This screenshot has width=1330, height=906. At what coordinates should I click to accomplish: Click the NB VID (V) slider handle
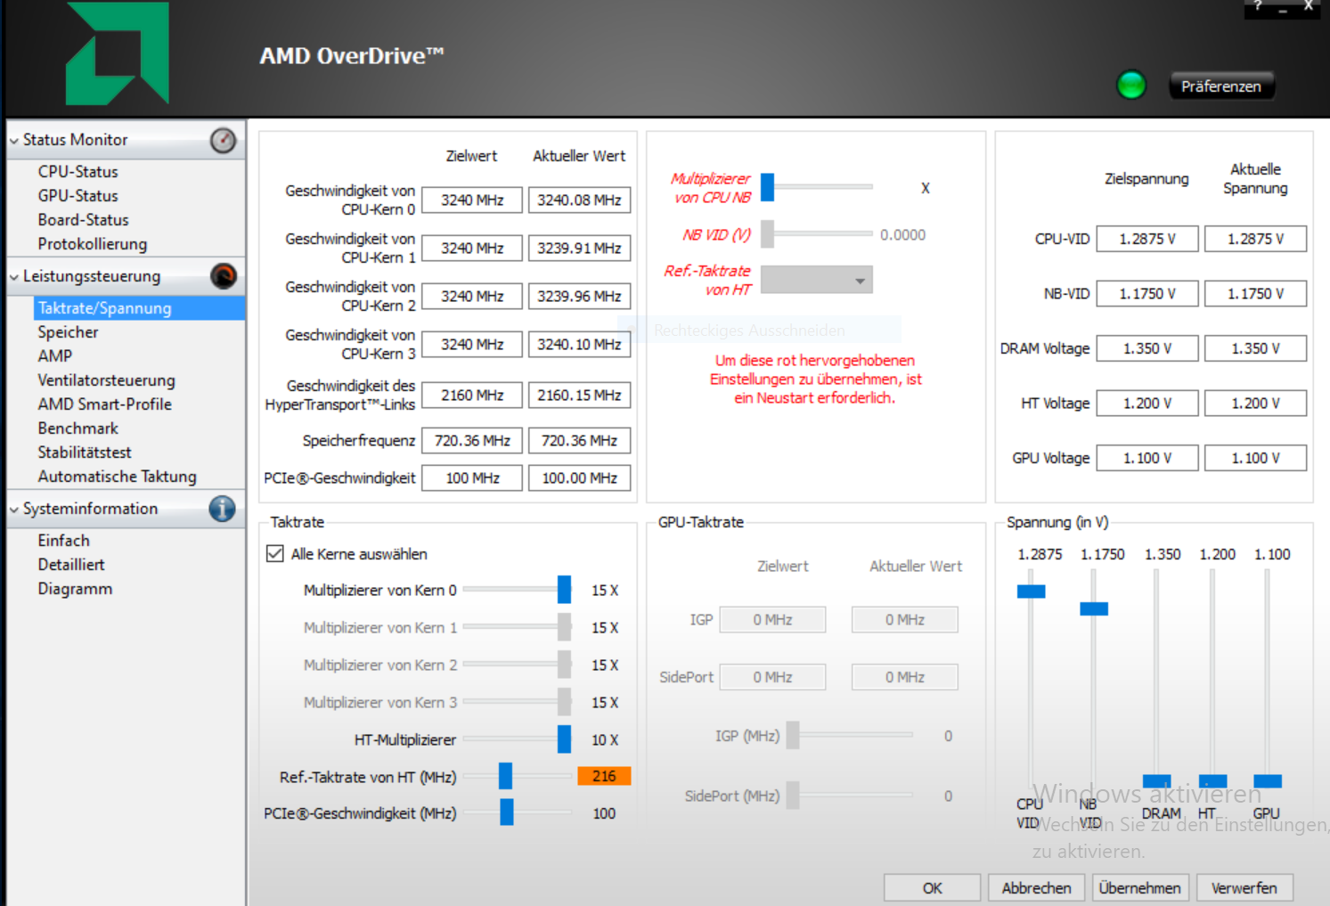[768, 234]
